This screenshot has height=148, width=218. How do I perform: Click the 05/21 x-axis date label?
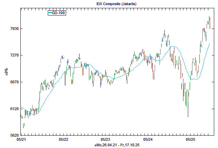pyautogui.click(x=21, y=140)
